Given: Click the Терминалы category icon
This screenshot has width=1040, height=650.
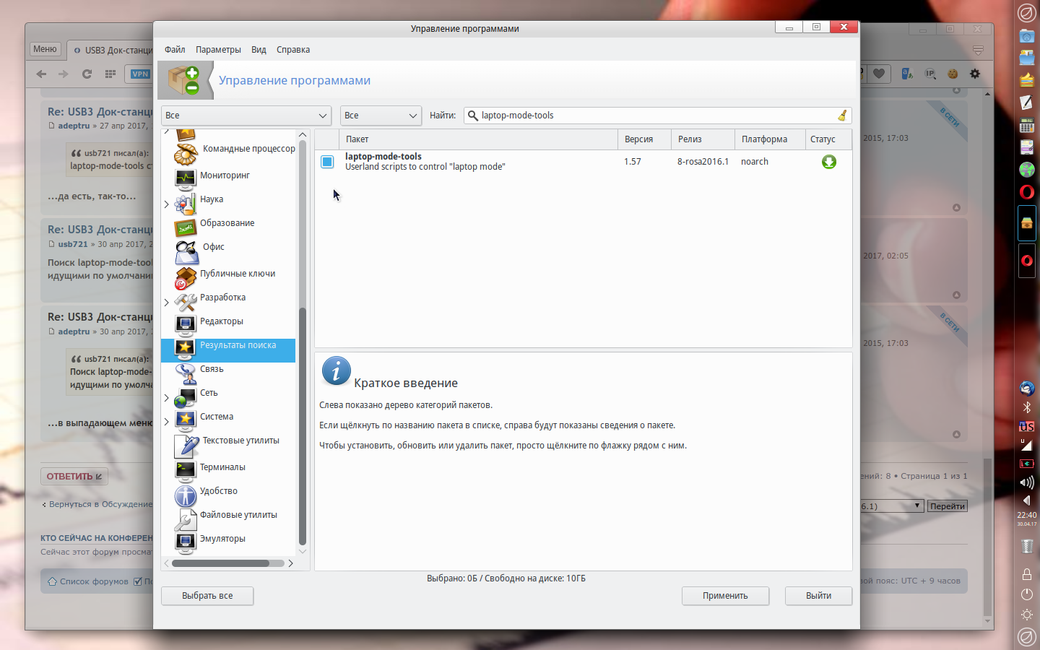Looking at the screenshot, I should 186,471.
